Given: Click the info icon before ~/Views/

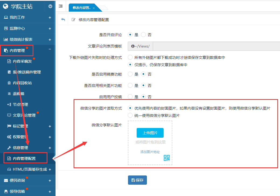Looking at the screenshot, I should [133, 46].
